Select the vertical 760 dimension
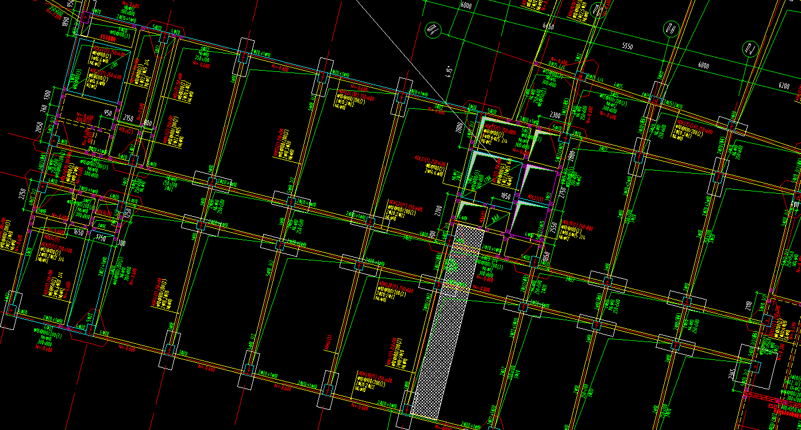The image size is (801, 430). click(44, 109)
